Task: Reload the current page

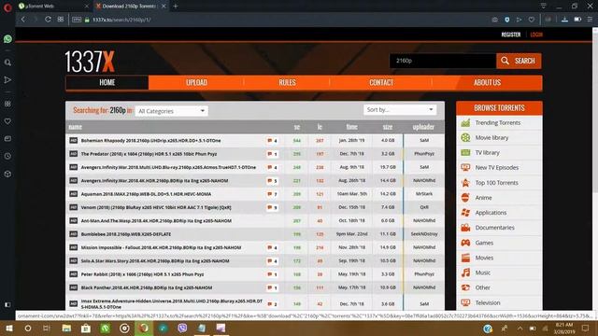Action: [x=48, y=20]
